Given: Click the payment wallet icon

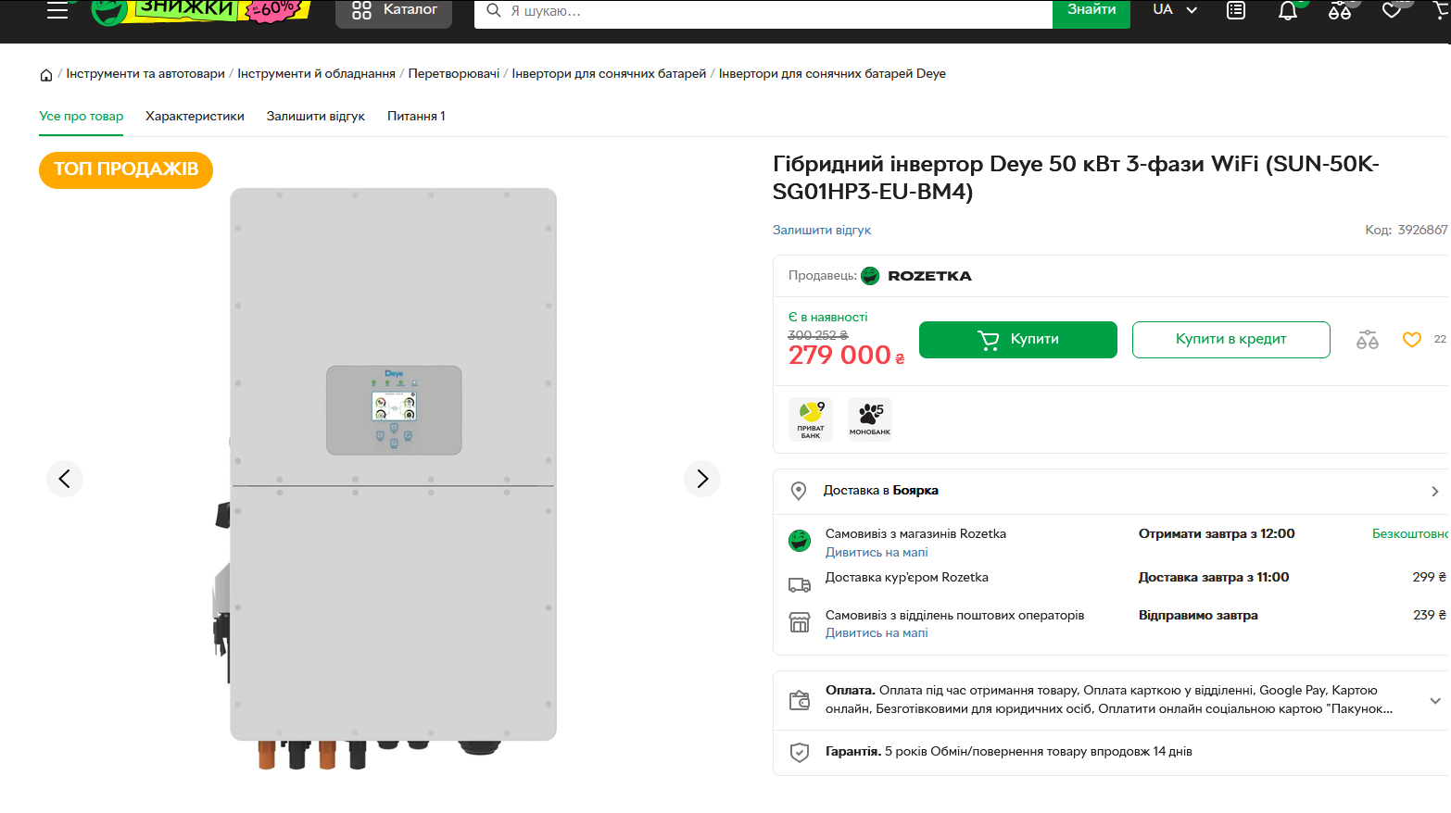Looking at the screenshot, I should pos(800,701).
